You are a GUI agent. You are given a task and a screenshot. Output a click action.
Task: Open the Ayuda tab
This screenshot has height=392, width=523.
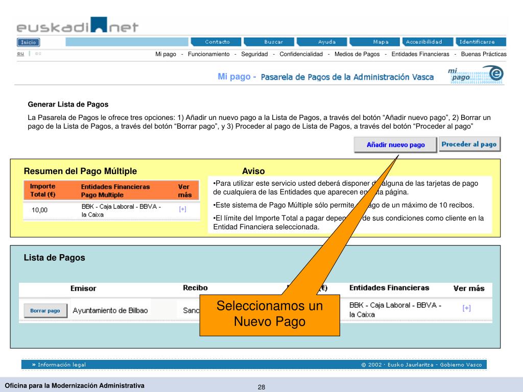(x=322, y=42)
